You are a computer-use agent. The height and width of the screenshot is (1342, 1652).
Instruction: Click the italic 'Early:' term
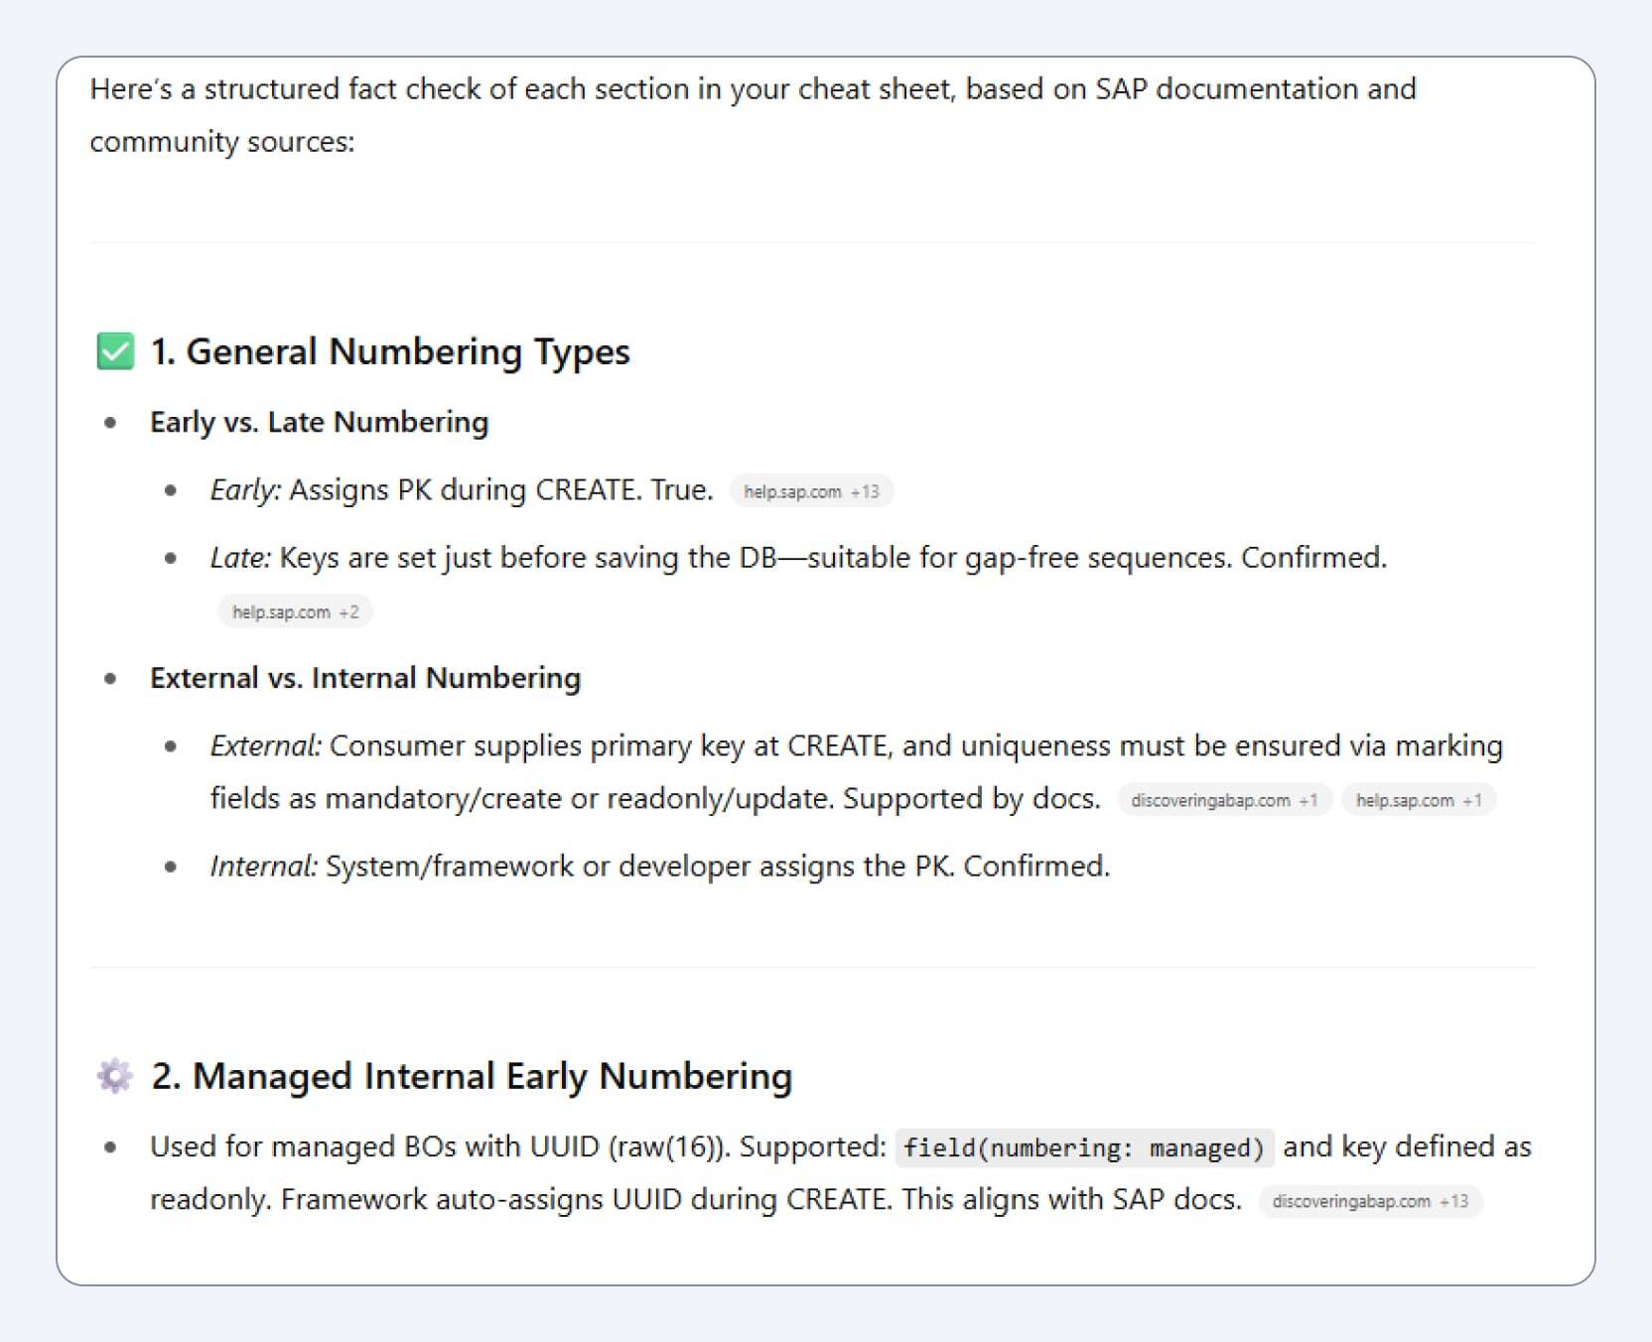coord(245,490)
